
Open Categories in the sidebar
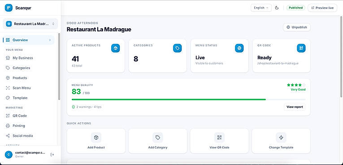tap(29, 68)
